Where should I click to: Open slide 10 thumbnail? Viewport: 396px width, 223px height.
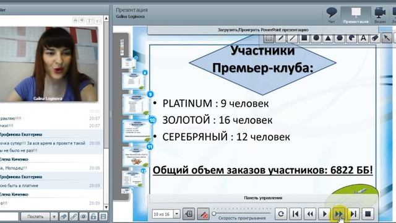coord(137,131)
